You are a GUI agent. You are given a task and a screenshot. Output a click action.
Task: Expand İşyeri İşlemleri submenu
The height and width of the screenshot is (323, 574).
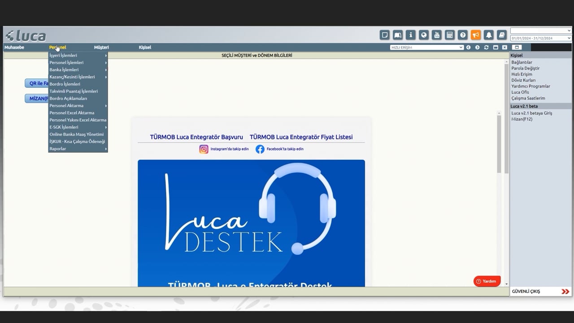pos(78,55)
